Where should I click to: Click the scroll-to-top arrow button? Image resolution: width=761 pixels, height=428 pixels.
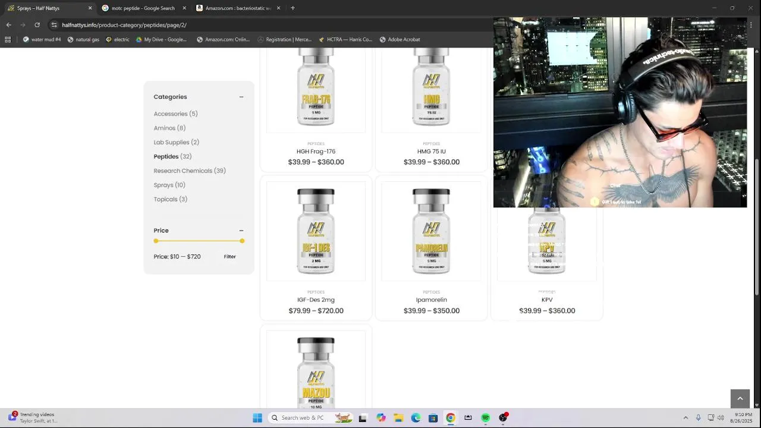pos(740,399)
